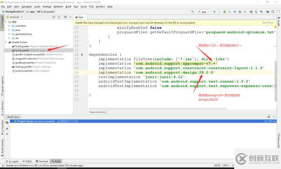281x169 pixels.
Task: Open the Structure side tab
Action: click(x=2, y=108)
